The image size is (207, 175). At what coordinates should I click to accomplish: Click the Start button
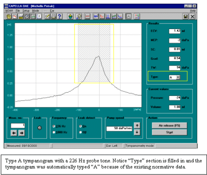pyautogui.click(x=169, y=132)
